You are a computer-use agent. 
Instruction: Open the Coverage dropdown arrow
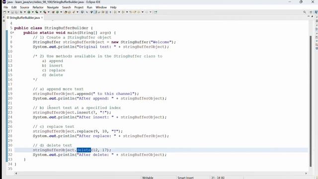[x=41, y=12]
